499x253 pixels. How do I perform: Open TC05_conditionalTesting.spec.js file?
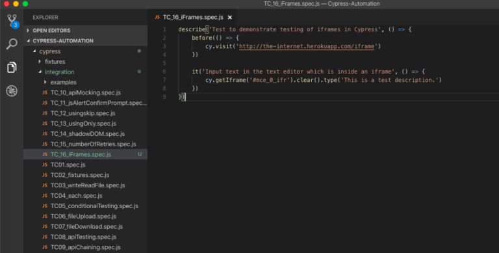pyautogui.click(x=85, y=206)
